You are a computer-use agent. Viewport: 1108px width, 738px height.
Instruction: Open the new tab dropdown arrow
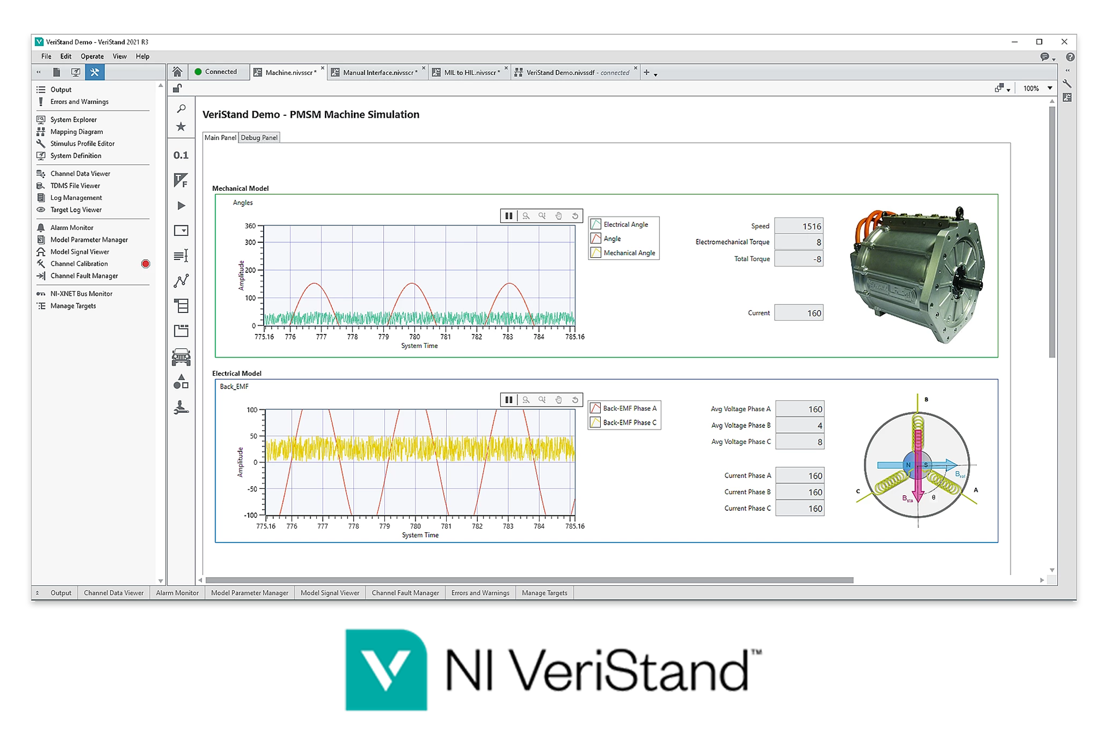coord(656,74)
